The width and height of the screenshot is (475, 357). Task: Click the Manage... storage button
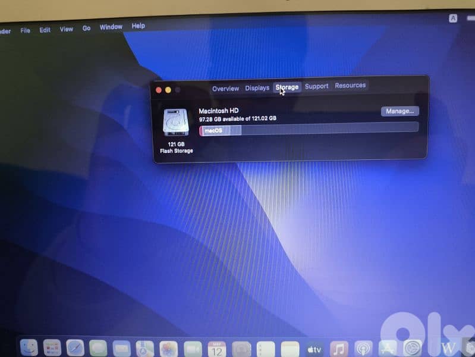click(400, 111)
